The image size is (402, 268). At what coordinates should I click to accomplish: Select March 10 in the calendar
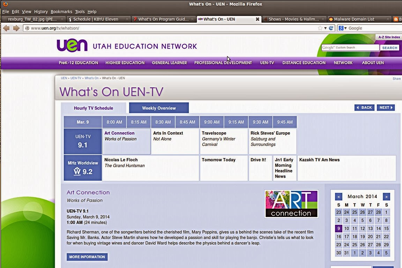[x=347, y=229]
